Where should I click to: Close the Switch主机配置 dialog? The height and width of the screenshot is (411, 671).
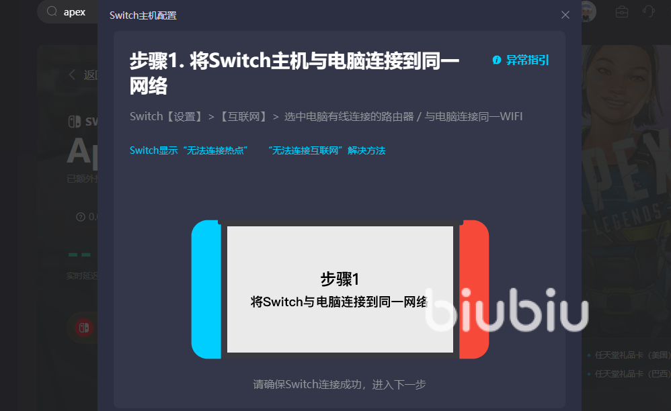565,15
